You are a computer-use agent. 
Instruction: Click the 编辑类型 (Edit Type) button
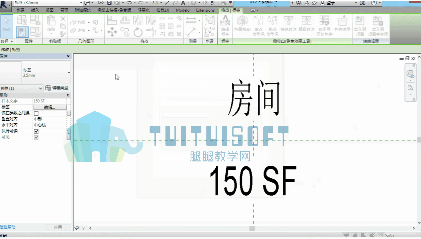[x=57, y=88]
